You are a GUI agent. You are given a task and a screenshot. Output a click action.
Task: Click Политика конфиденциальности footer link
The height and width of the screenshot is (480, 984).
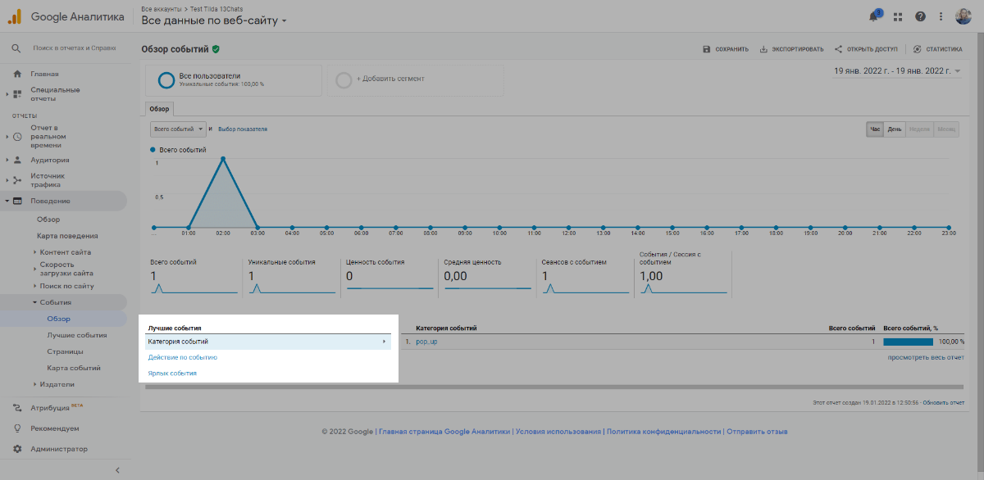point(663,432)
